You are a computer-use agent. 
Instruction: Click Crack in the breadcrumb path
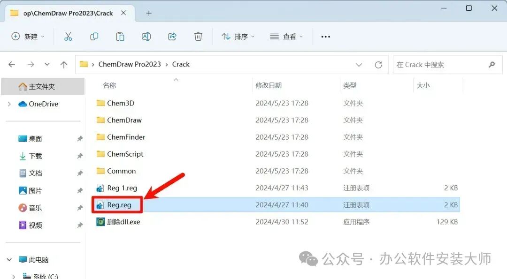pyautogui.click(x=181, y=64)
